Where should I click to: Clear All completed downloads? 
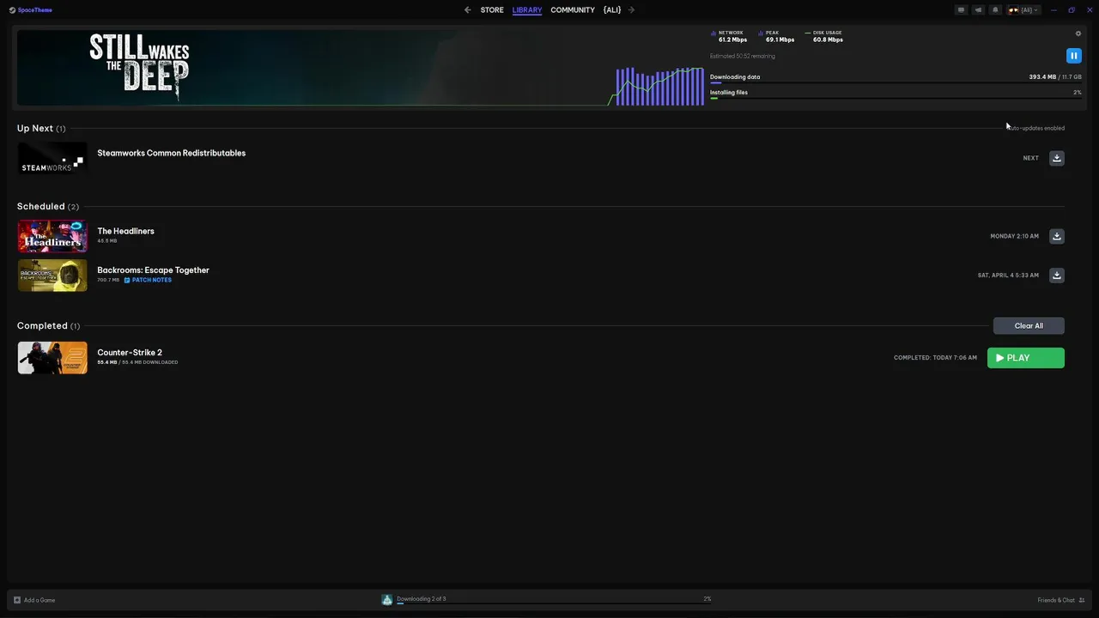point(1029,325)
